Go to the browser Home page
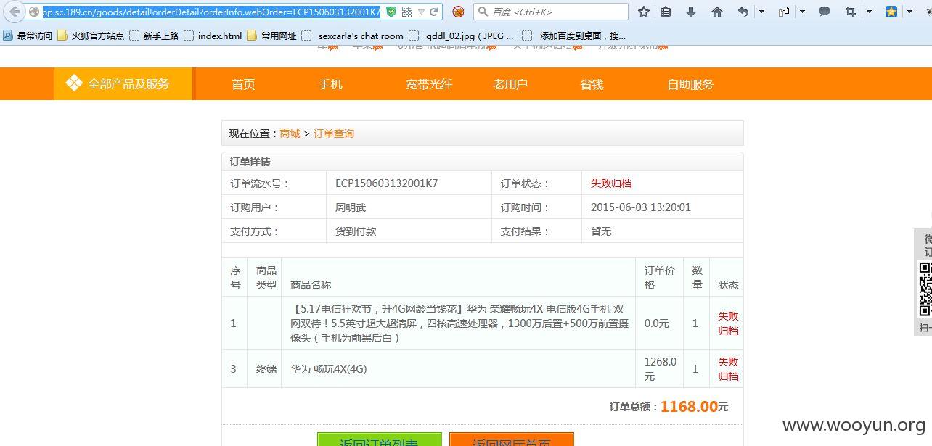Screen dimensions: 932x446 717,12
